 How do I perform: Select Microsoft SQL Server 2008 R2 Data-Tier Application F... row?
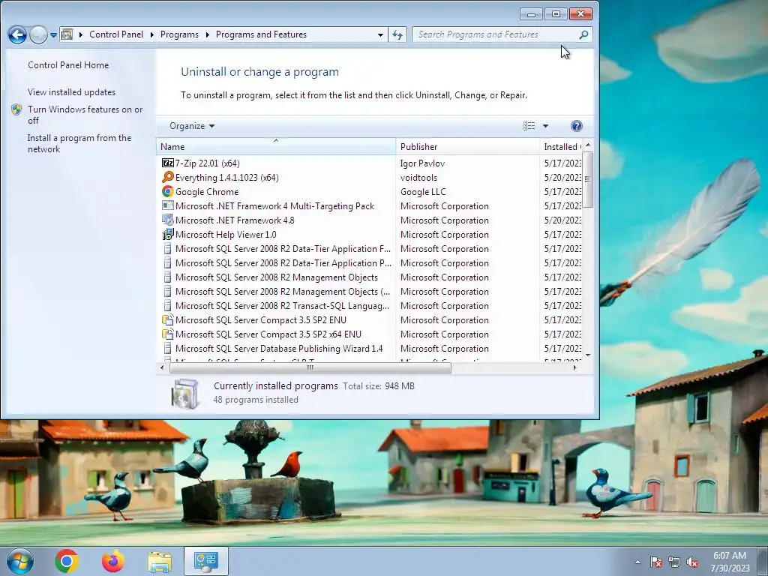(x=370, y=249)
